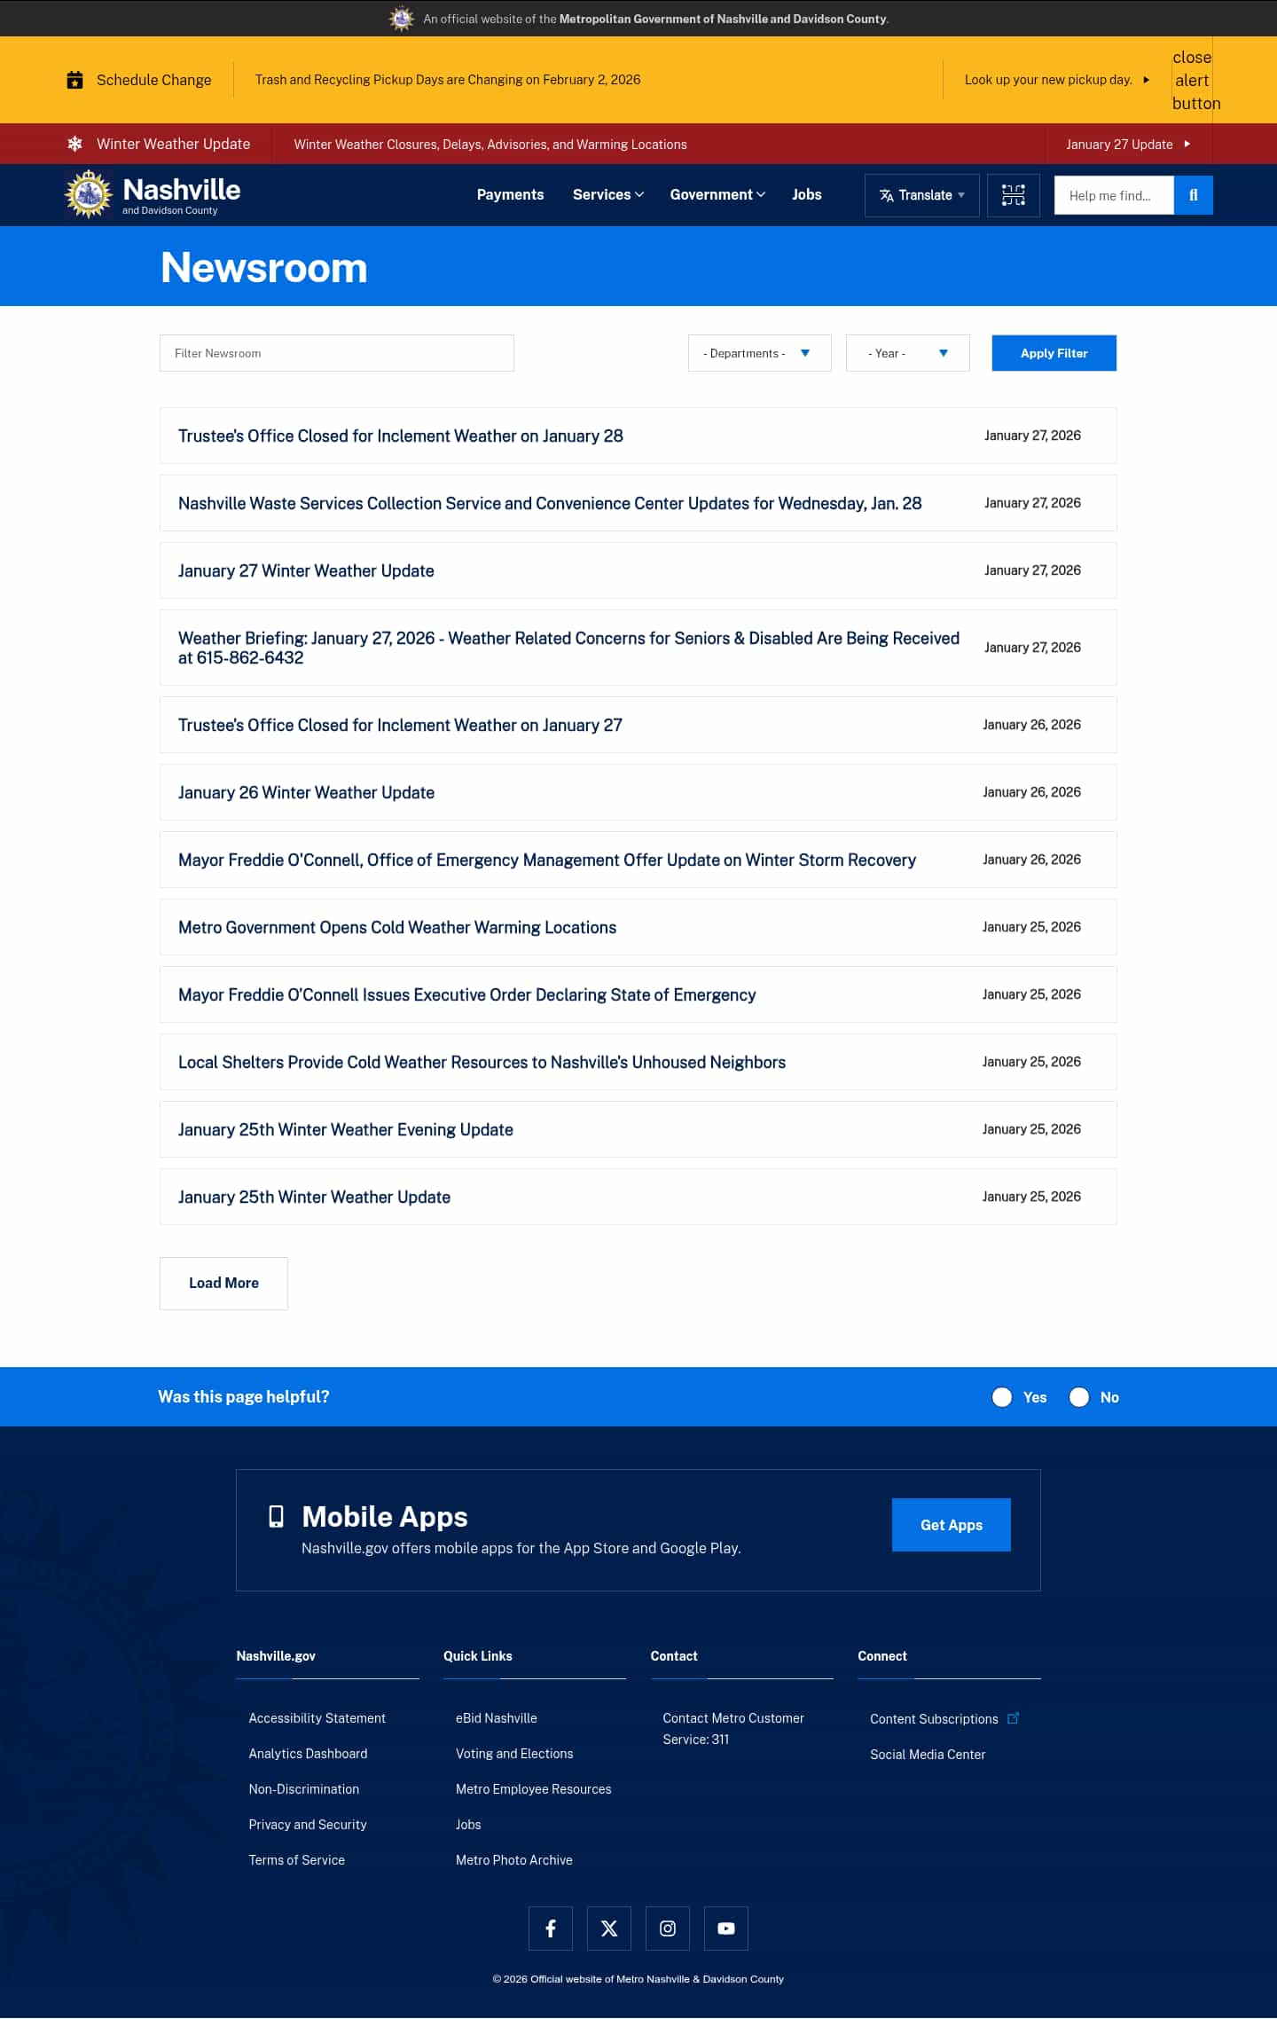Close the alert using close alert button

click(1193, 80)
